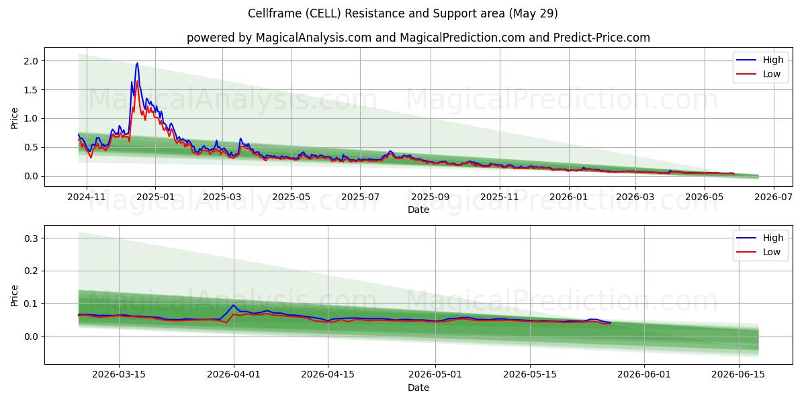Click the blue line sample in the top chart legend
The image size is (806, 403).
click(746, 60)
